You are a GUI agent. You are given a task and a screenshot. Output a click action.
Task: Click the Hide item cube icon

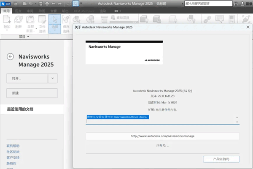point(144,19)
